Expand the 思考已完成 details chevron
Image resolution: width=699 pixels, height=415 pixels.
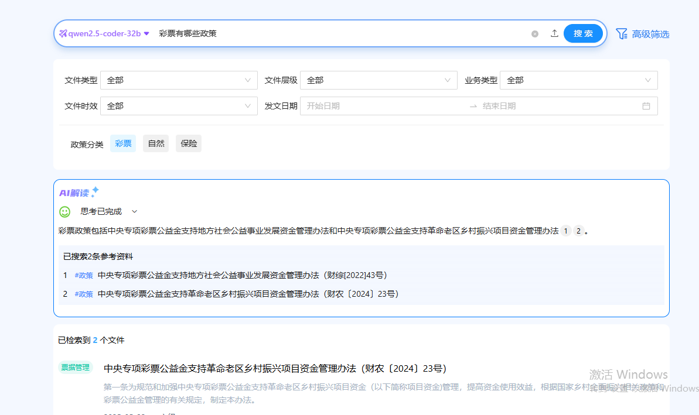pyautogui.click(x=134, y=211)
